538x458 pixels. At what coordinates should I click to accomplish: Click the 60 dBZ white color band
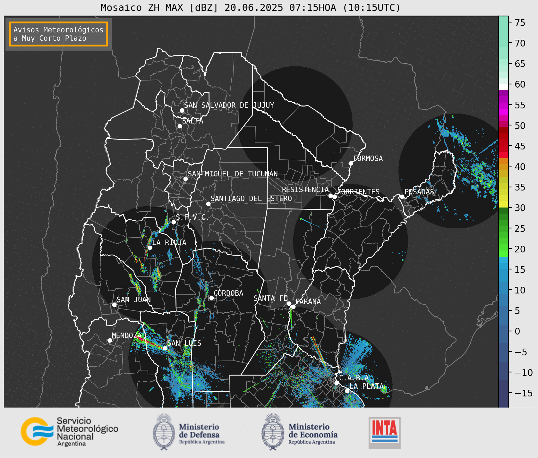pos(503,87)
